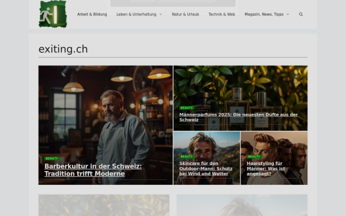Click Beauty tag on Skincare article
Screen dimensions: 346x216
pyautogui.click(x=187, y=157)
